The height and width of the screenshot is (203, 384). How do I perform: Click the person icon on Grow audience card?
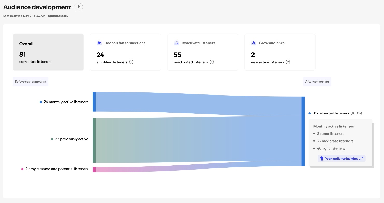click(x=253, y=43)
